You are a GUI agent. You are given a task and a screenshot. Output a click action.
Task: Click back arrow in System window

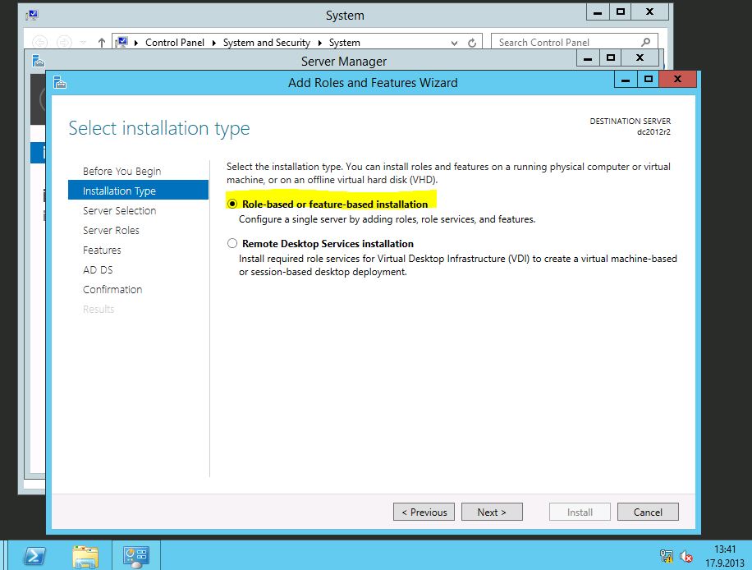[39, 43]
